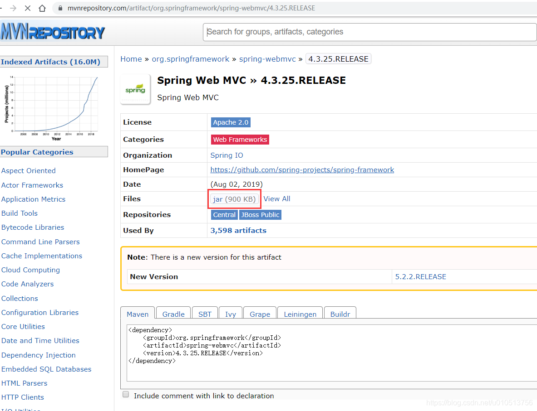Open the indexed artifacts growth chart
Screen dimensions: 537x411
tap(51, 108)
